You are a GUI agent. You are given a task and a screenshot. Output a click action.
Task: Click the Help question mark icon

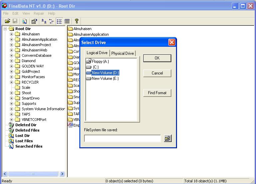77,21
